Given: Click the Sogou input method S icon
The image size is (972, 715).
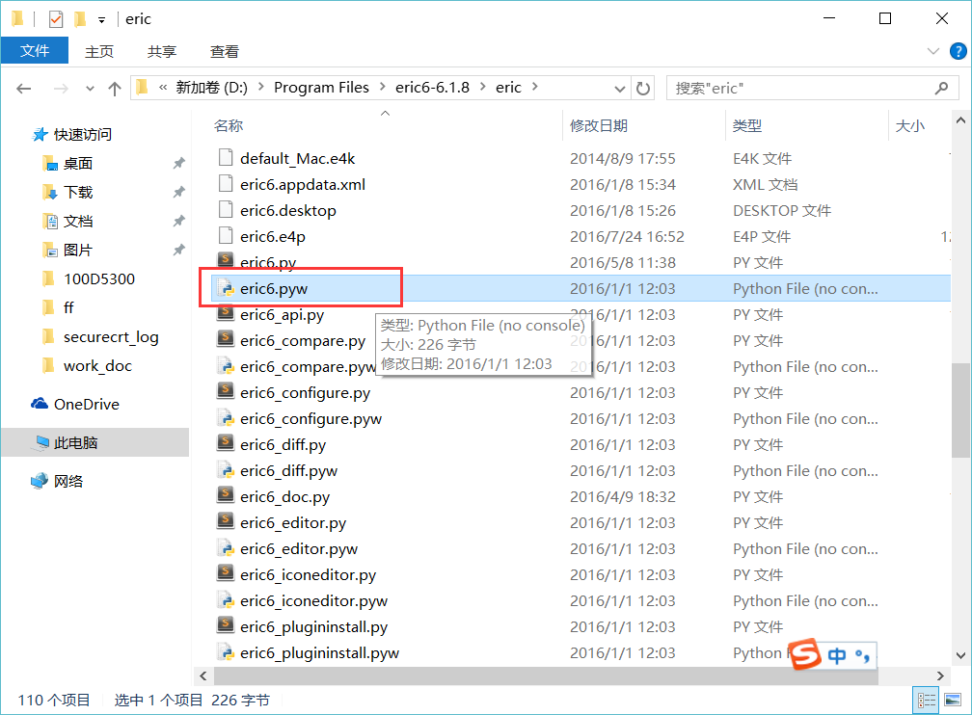Looking at the screenshot, I should 805,654.
